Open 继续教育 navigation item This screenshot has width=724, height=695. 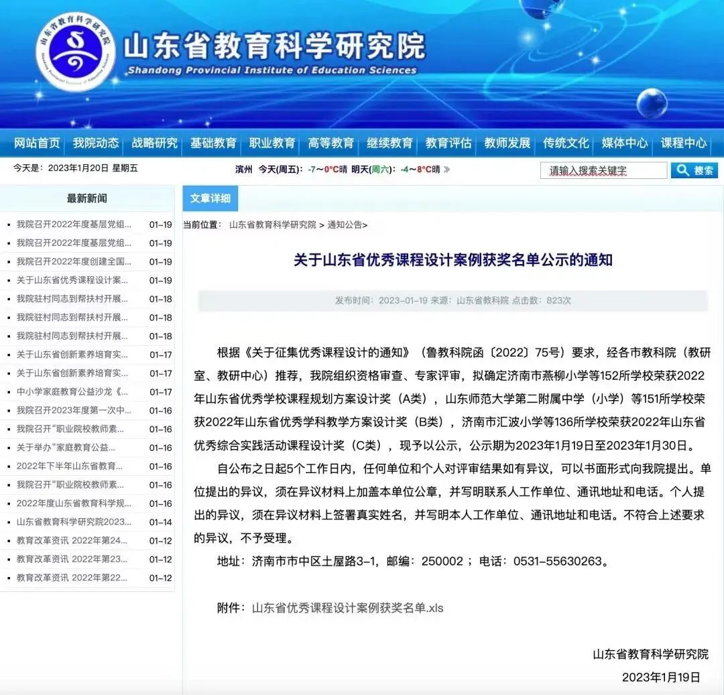coord(389,143)
